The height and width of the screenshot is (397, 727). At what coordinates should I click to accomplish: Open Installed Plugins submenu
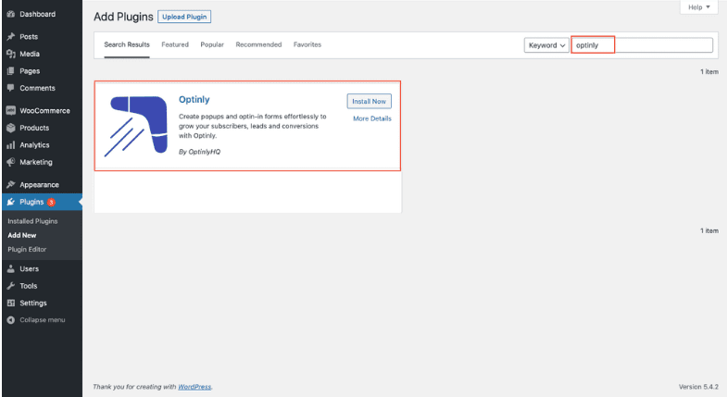point(32,221)
